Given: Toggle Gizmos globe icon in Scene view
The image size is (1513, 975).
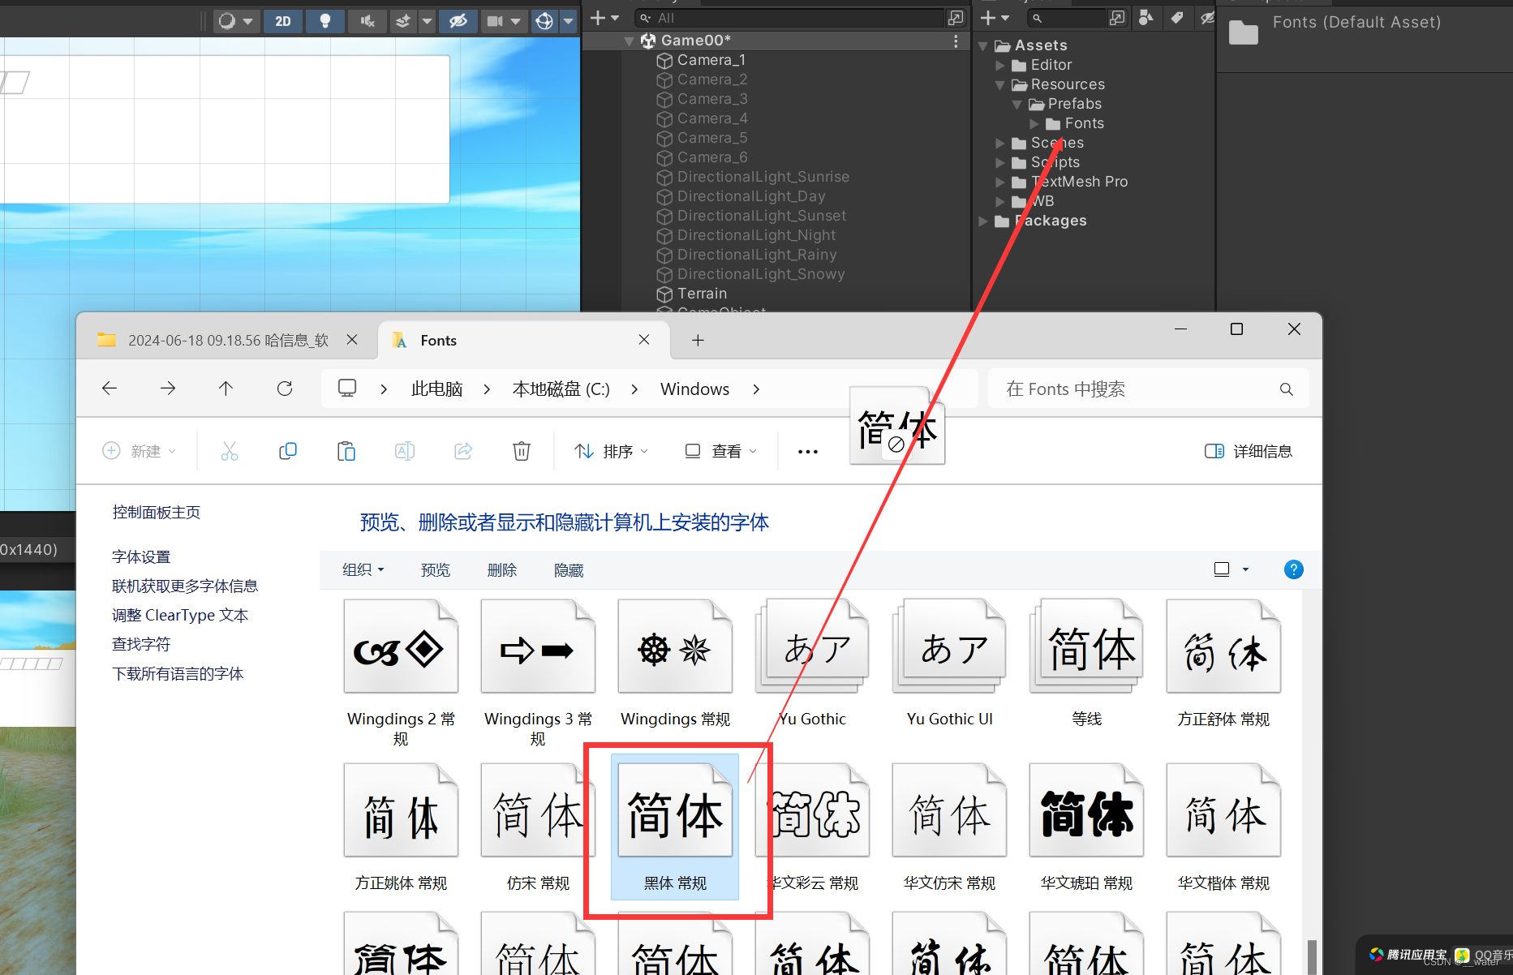Looking at the screenshot, I should 544,21.
